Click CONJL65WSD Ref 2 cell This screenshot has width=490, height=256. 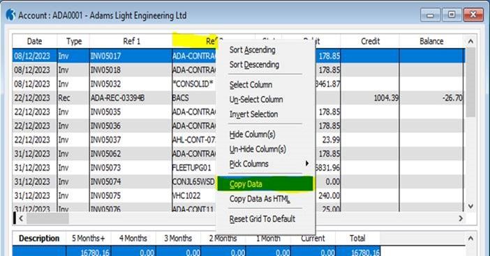coord(194,182)
